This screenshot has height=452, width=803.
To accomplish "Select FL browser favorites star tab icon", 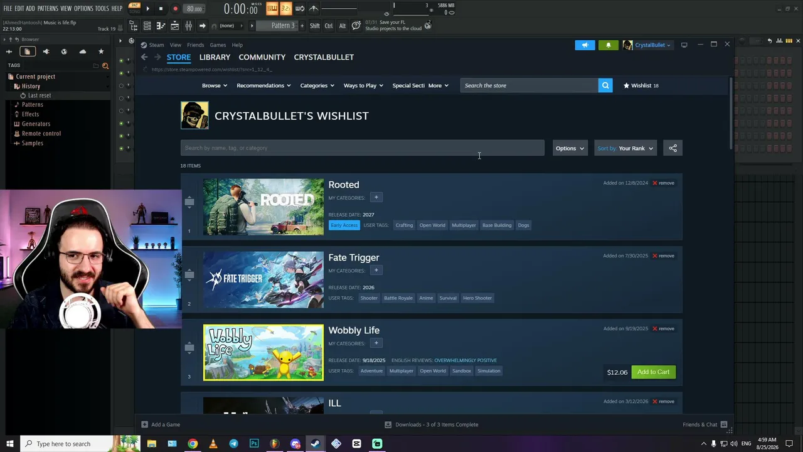I will pos(101,51).
